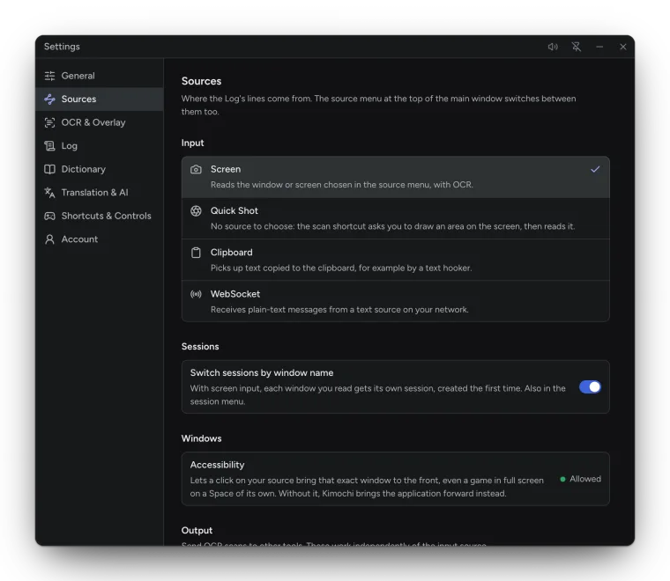Click 'Lets a click on your source' description

pos(367,487)
